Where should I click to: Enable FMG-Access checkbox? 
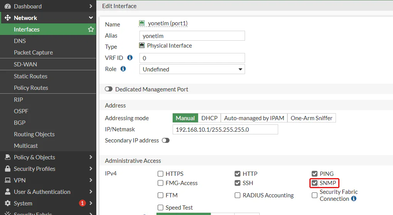tap(160, 183)
